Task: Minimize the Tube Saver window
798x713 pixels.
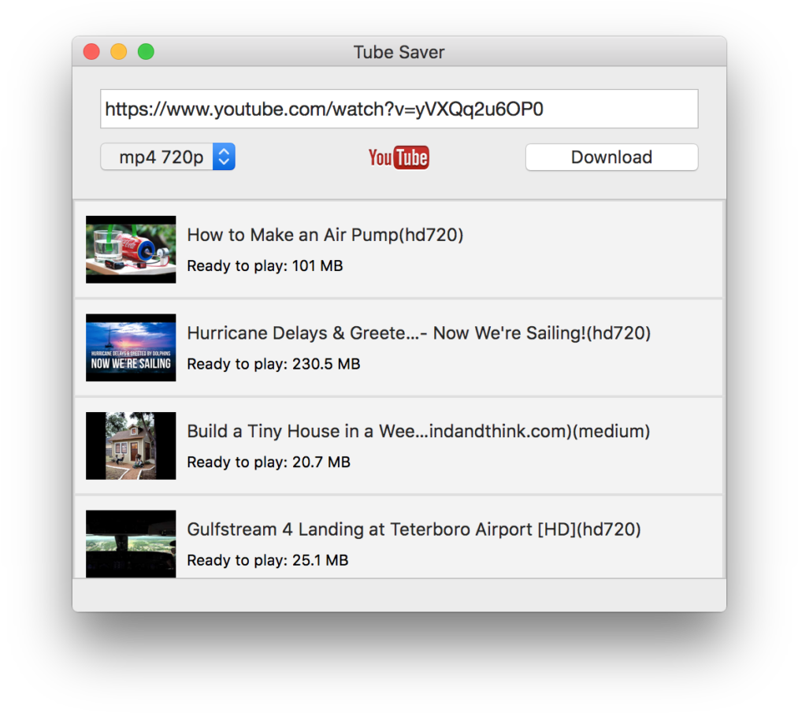Action: click(119, 51)
